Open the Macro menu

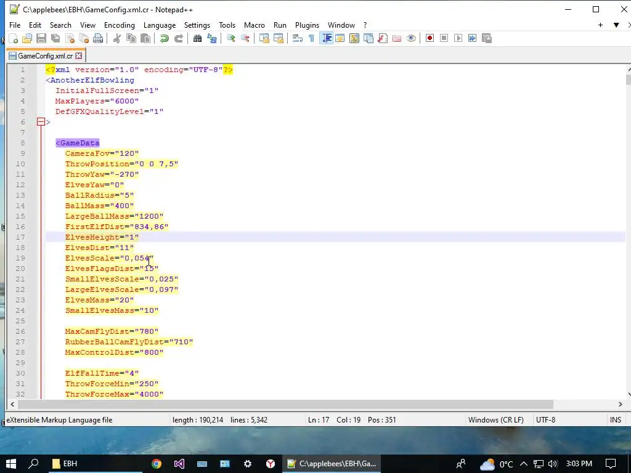[254, 25]
